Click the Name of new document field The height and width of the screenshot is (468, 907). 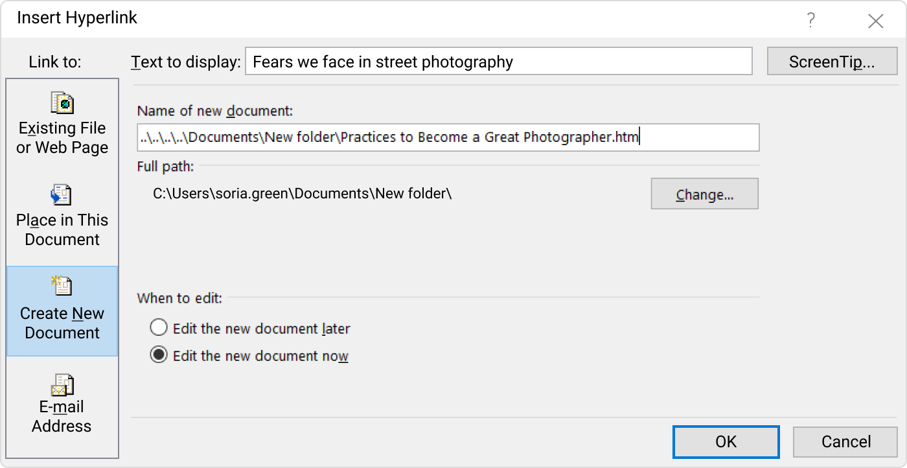[x=448, y=137]
